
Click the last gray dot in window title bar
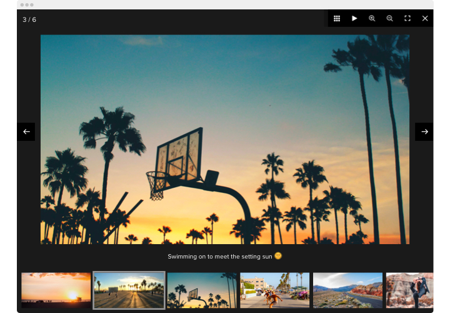(x=32, y=4)
